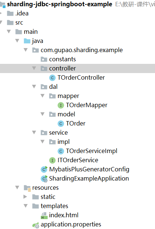155x229 pixels.
Task: Collapse the controller package
Action: coord(34,68)
